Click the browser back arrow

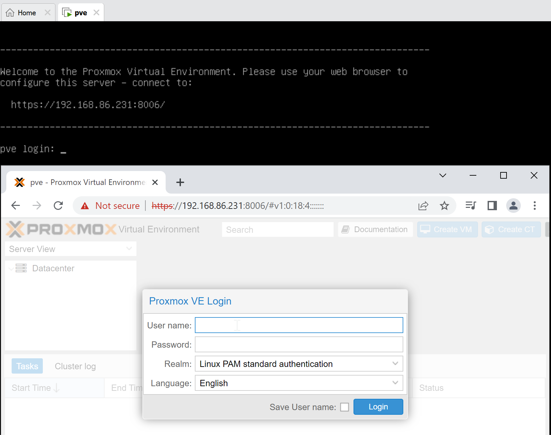click(16, 206)
